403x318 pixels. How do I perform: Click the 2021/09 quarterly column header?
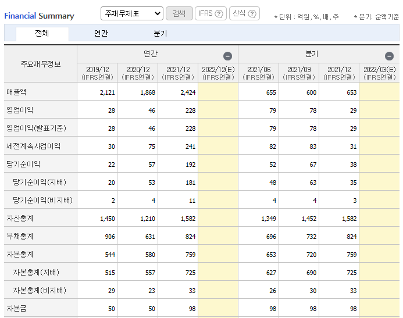point(299,73)
